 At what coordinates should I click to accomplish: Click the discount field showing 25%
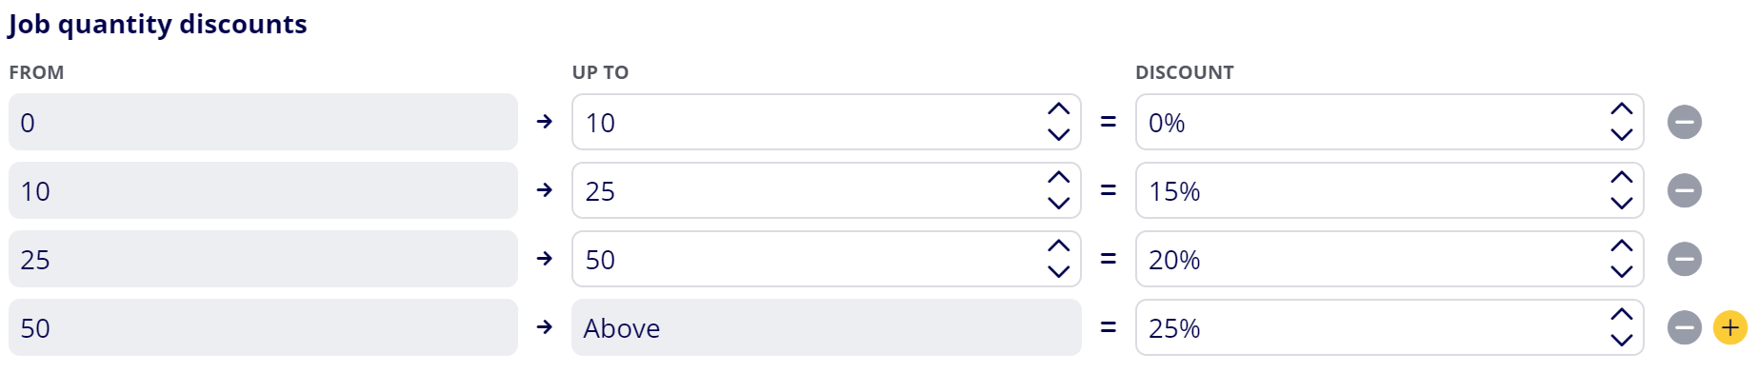tap(1389, 327)
